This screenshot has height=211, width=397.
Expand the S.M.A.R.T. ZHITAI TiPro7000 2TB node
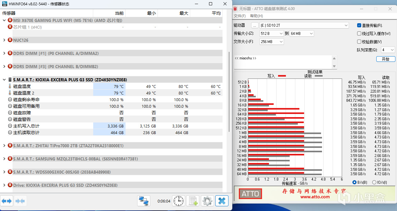pos(4,146)
